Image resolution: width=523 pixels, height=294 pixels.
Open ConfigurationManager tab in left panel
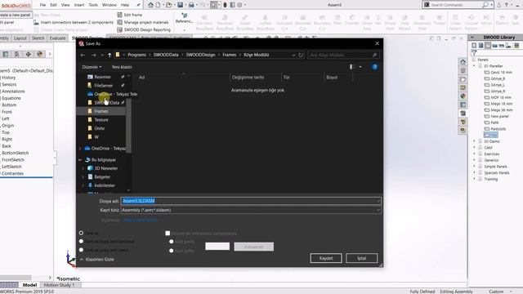click(17, 54)
